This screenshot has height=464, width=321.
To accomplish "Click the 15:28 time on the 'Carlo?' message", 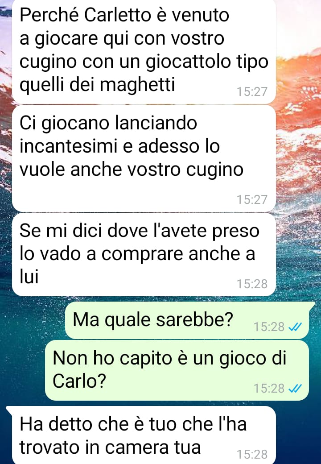I will [x=269, y=388].
